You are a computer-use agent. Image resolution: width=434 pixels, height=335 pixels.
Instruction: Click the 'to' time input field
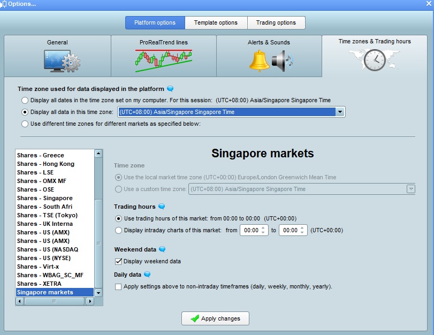290,230
